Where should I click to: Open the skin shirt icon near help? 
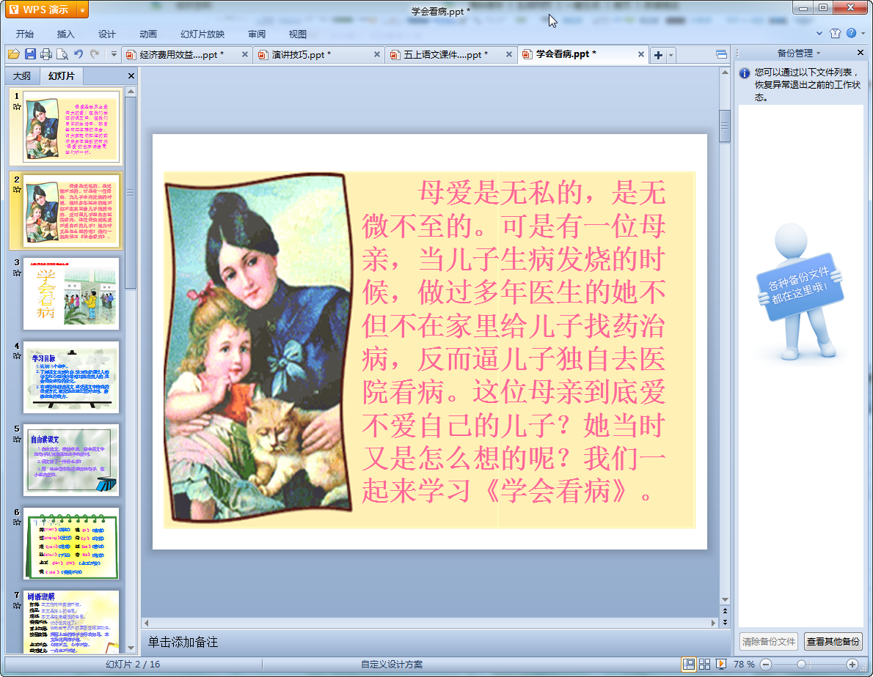click(x=835, y=34)
